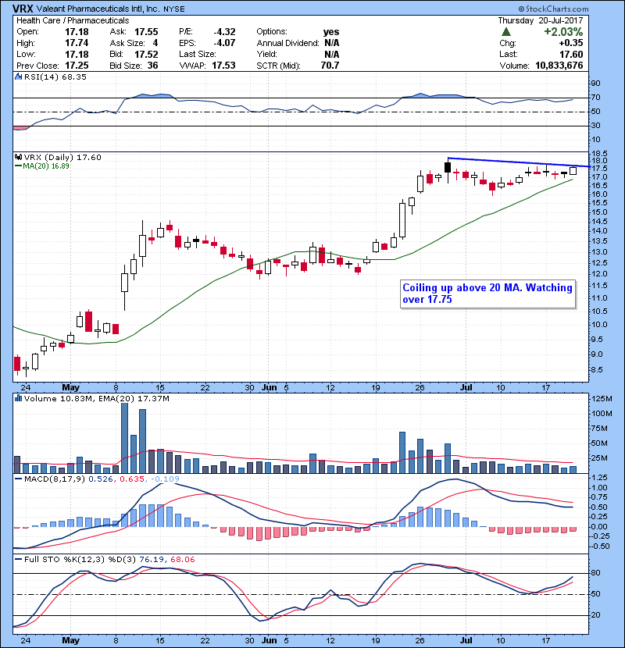
Task: Click the May label on the bottom axis
Action: [x=71, y=640]
